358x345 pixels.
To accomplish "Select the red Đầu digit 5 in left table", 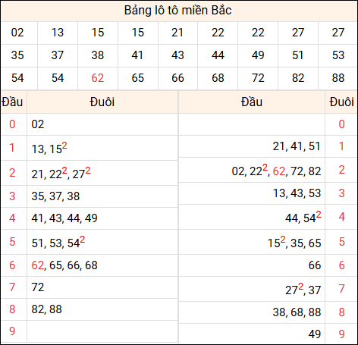I will (x=12, y=242).
